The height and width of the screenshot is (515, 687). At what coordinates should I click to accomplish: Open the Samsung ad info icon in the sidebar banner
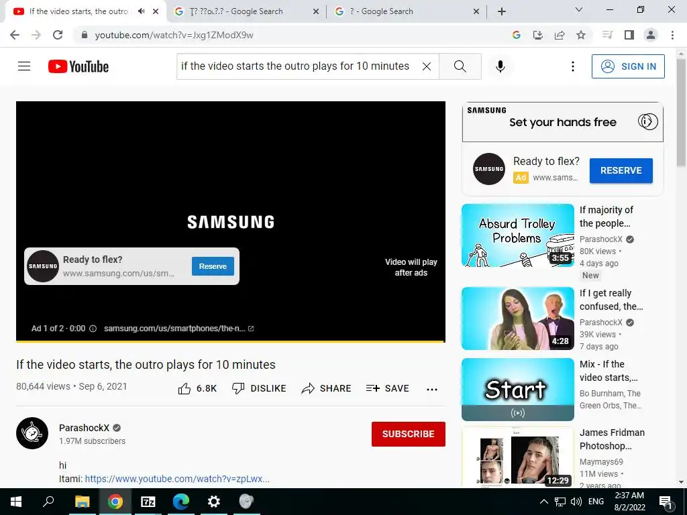pyautogui.click(x=648, y=121)
